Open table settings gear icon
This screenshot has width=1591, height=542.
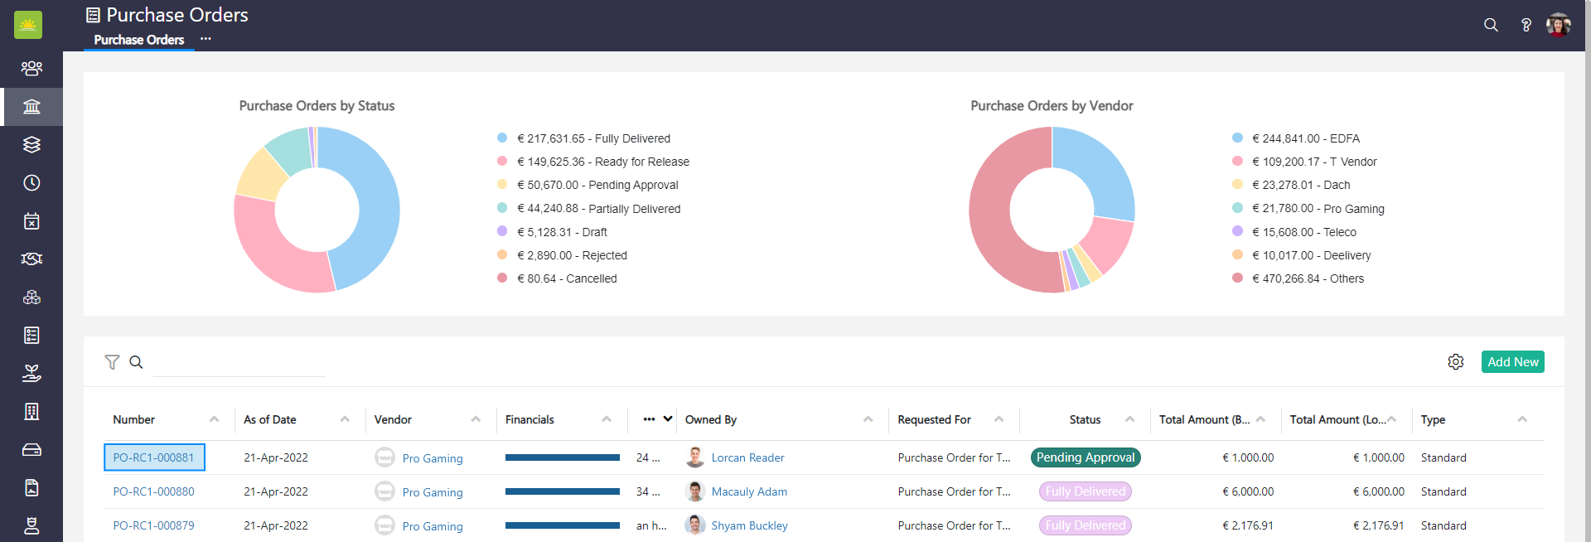tap(1455, 362)
